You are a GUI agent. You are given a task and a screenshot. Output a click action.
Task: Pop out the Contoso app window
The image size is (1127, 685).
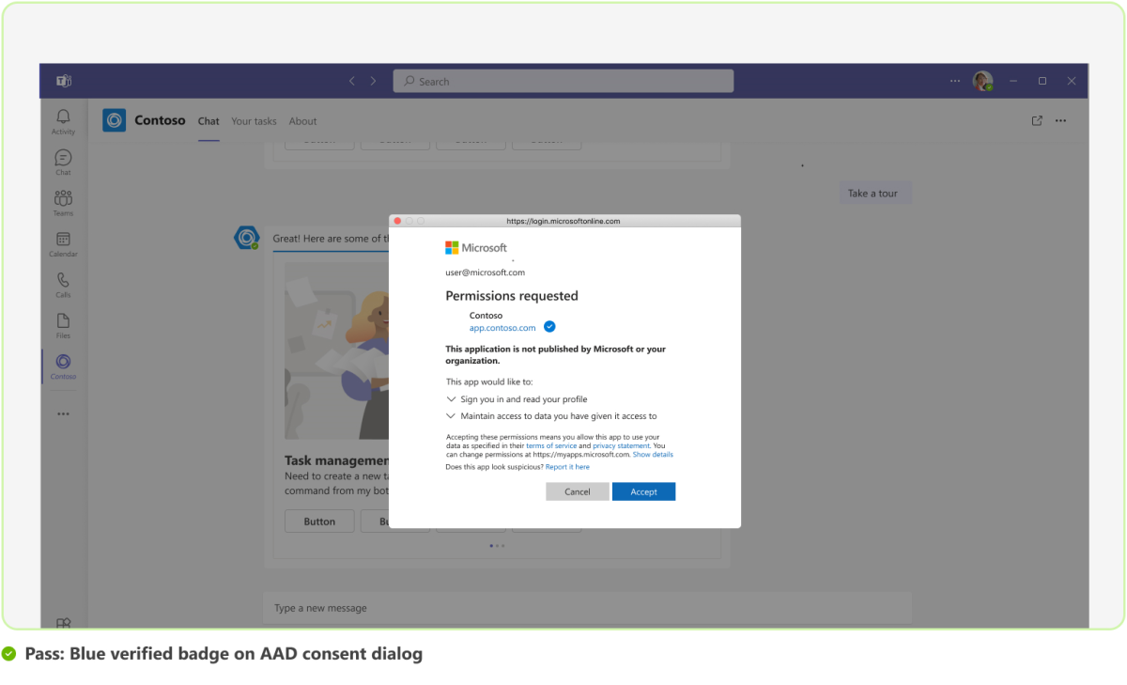click(1037, 120)
